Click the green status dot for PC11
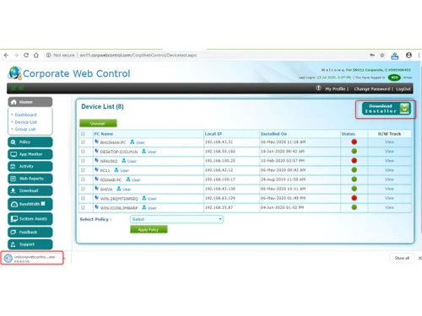The width and height of the screenshot is (422, 316). [354, 170]
